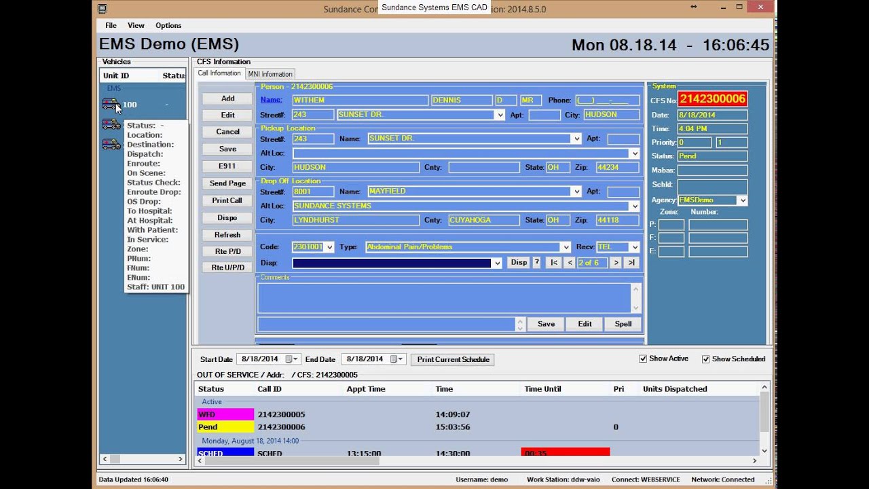Image resolution: width=869 pixels, height=489 pixels.
Task: Click the schedule list scroll-down arrow
Action: click(x=764, y=450)
